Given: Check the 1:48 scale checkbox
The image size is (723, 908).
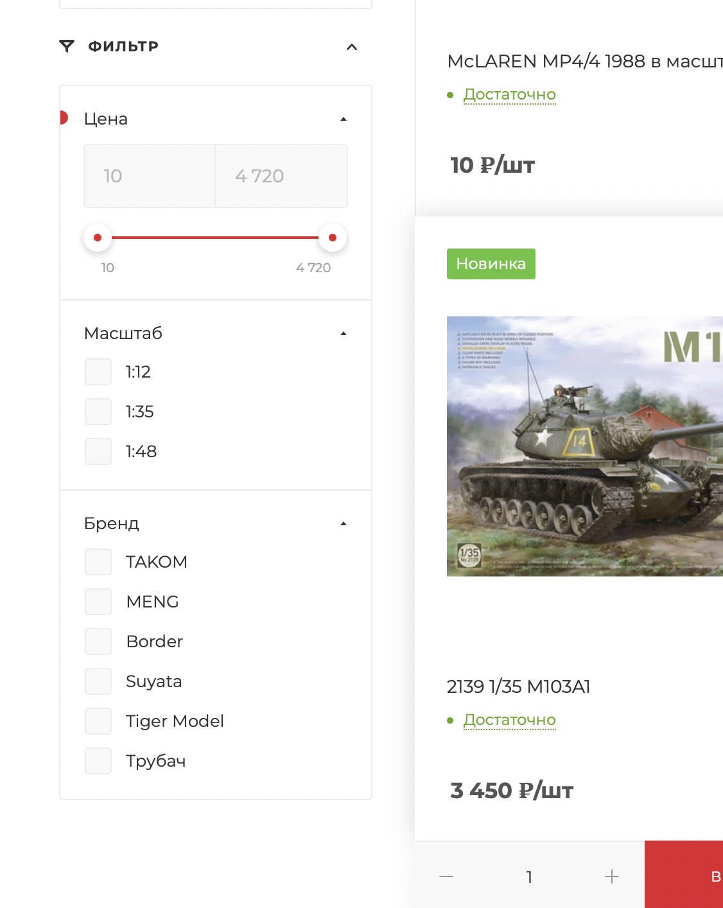Looking at the screenshot, I should [x=98, y=451].
